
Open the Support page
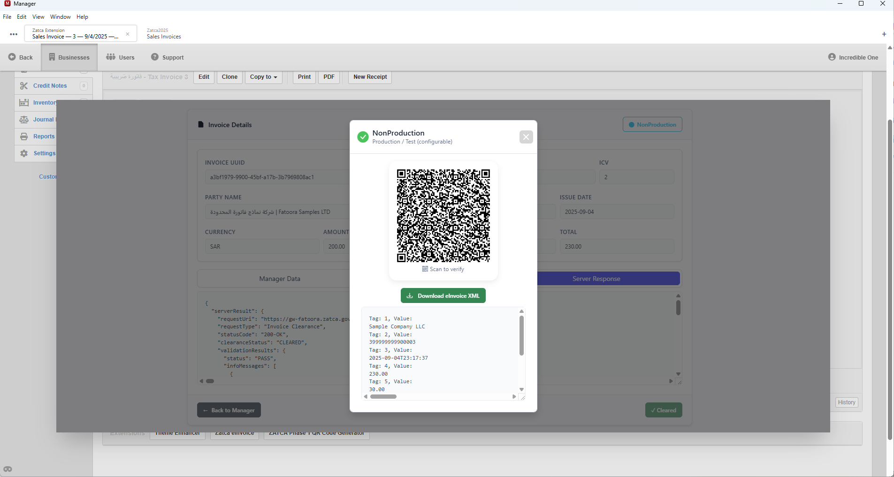pos(167,57)
